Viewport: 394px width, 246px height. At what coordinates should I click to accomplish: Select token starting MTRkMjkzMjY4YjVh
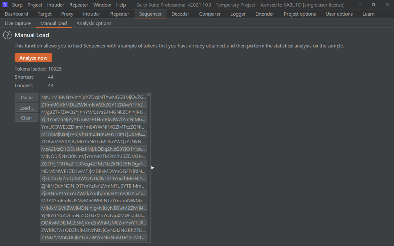point(94,134)
